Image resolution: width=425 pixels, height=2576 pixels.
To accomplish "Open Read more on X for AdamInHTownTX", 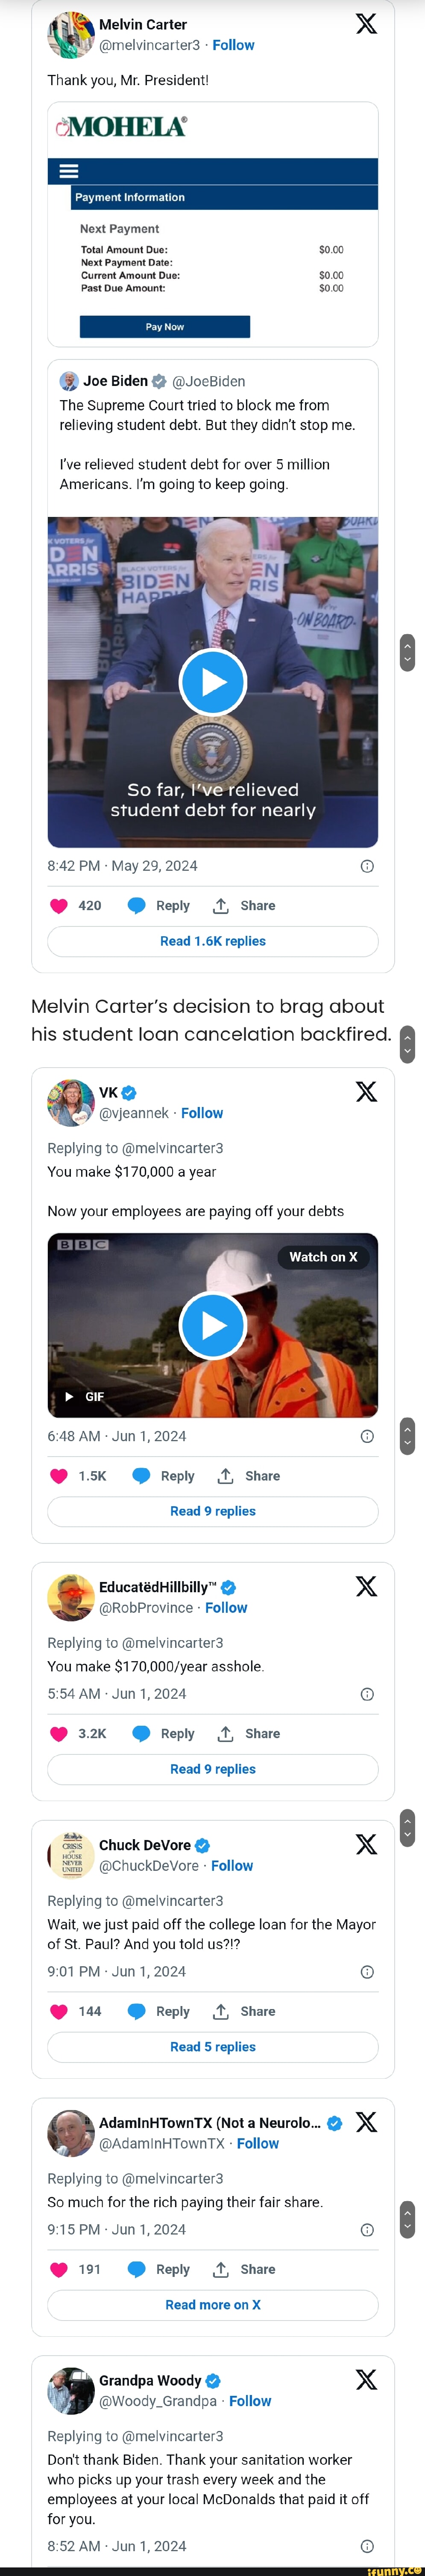I will 213,2305.
